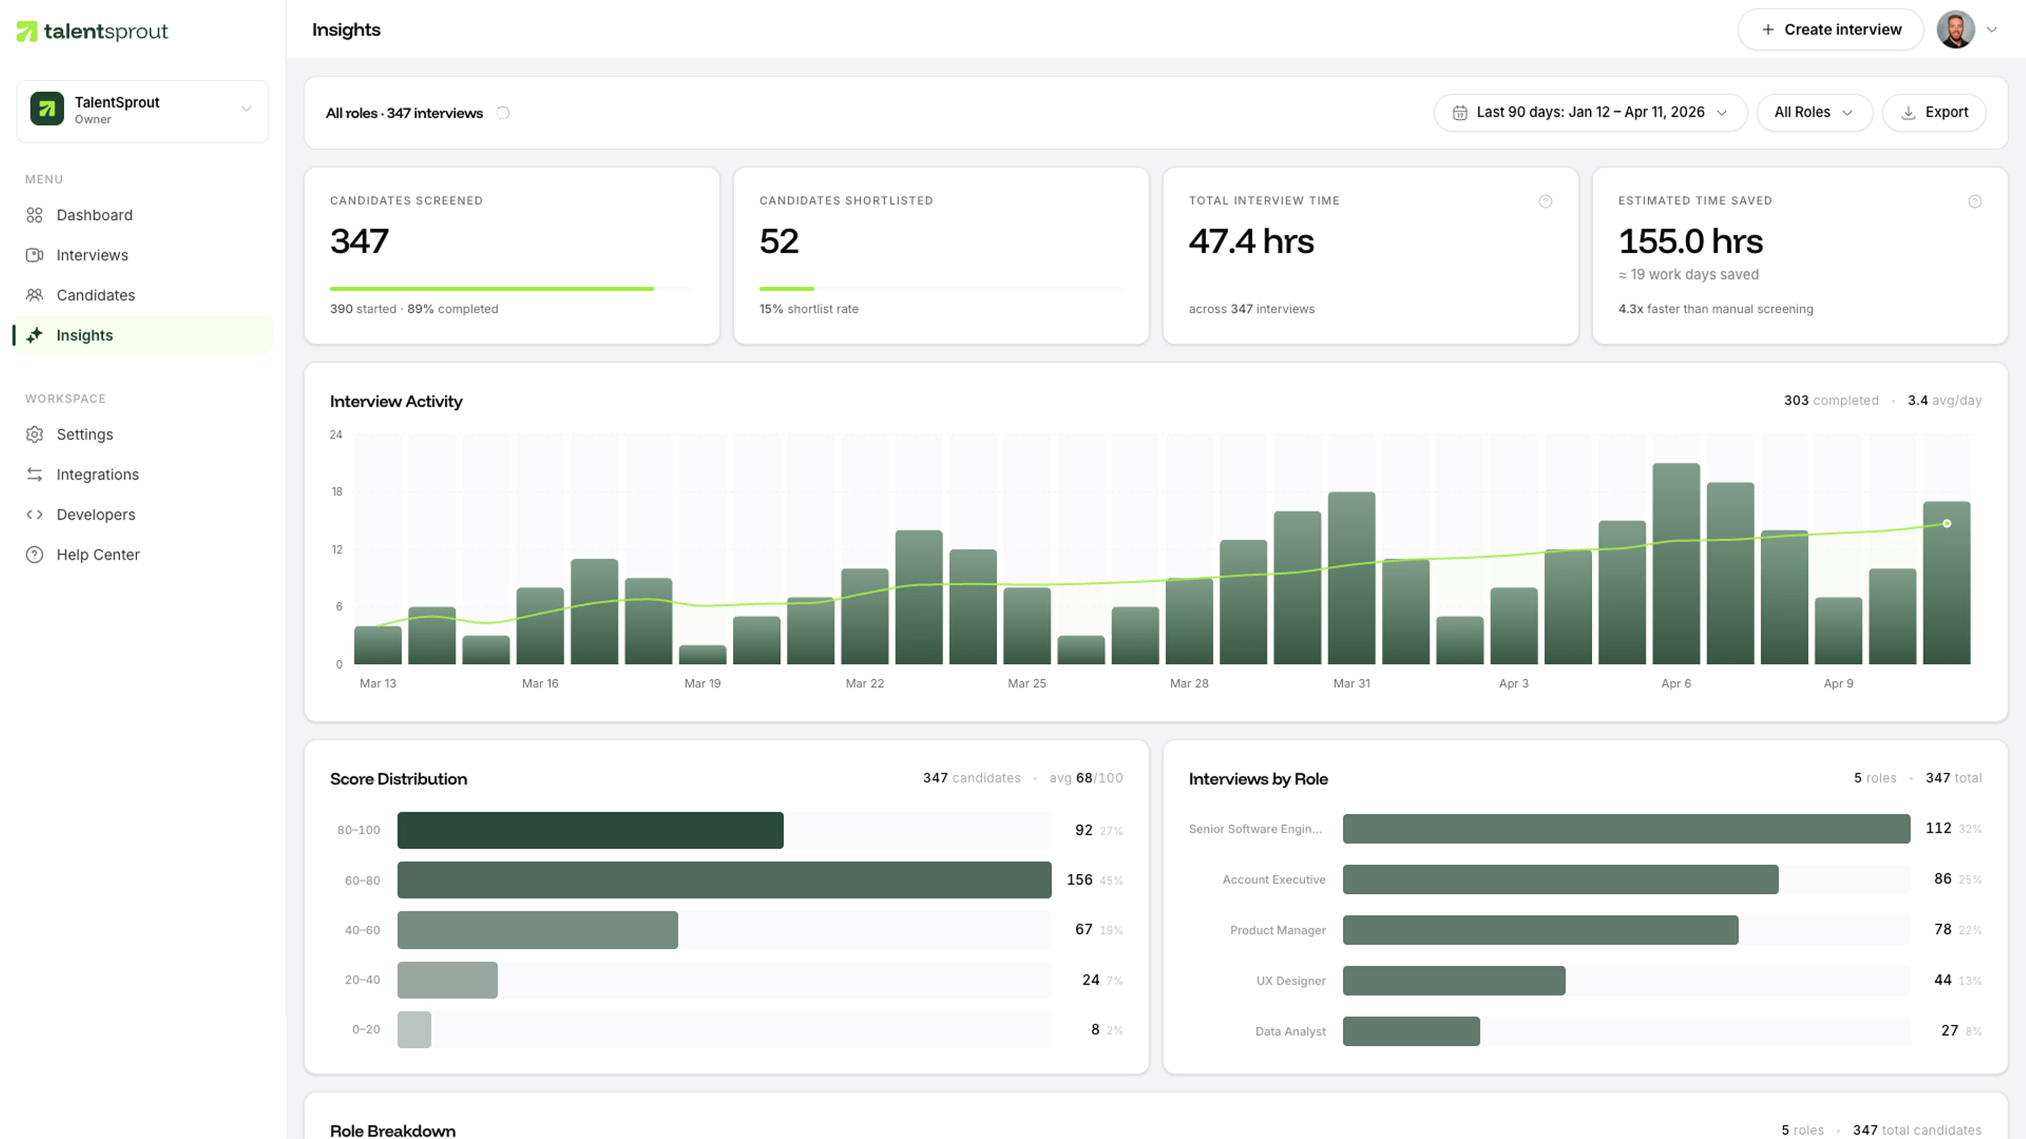Viewport: 2026px width, 1139px height.
Task: Click the 89% completed progress bar
Action: pyautogui.click(x=492, y=288)
